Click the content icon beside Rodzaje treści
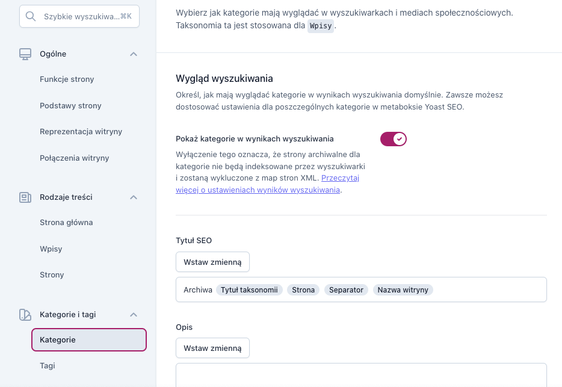The image size is (562, 387). (x=25, y=197)
